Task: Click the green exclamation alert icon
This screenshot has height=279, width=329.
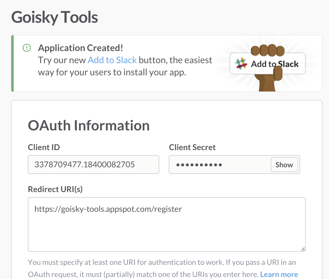Action: click(27, 48)
